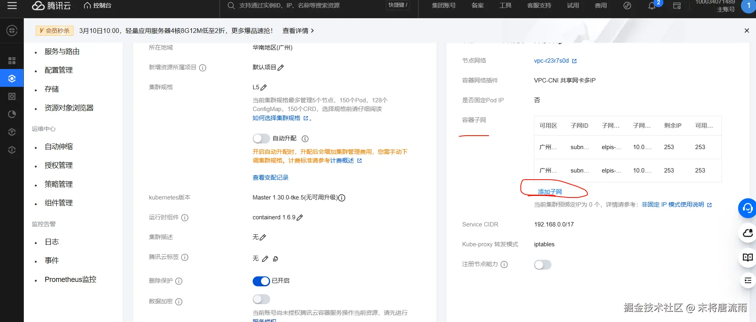
Task: Open the 备案 menu
Action: (478, 6)
